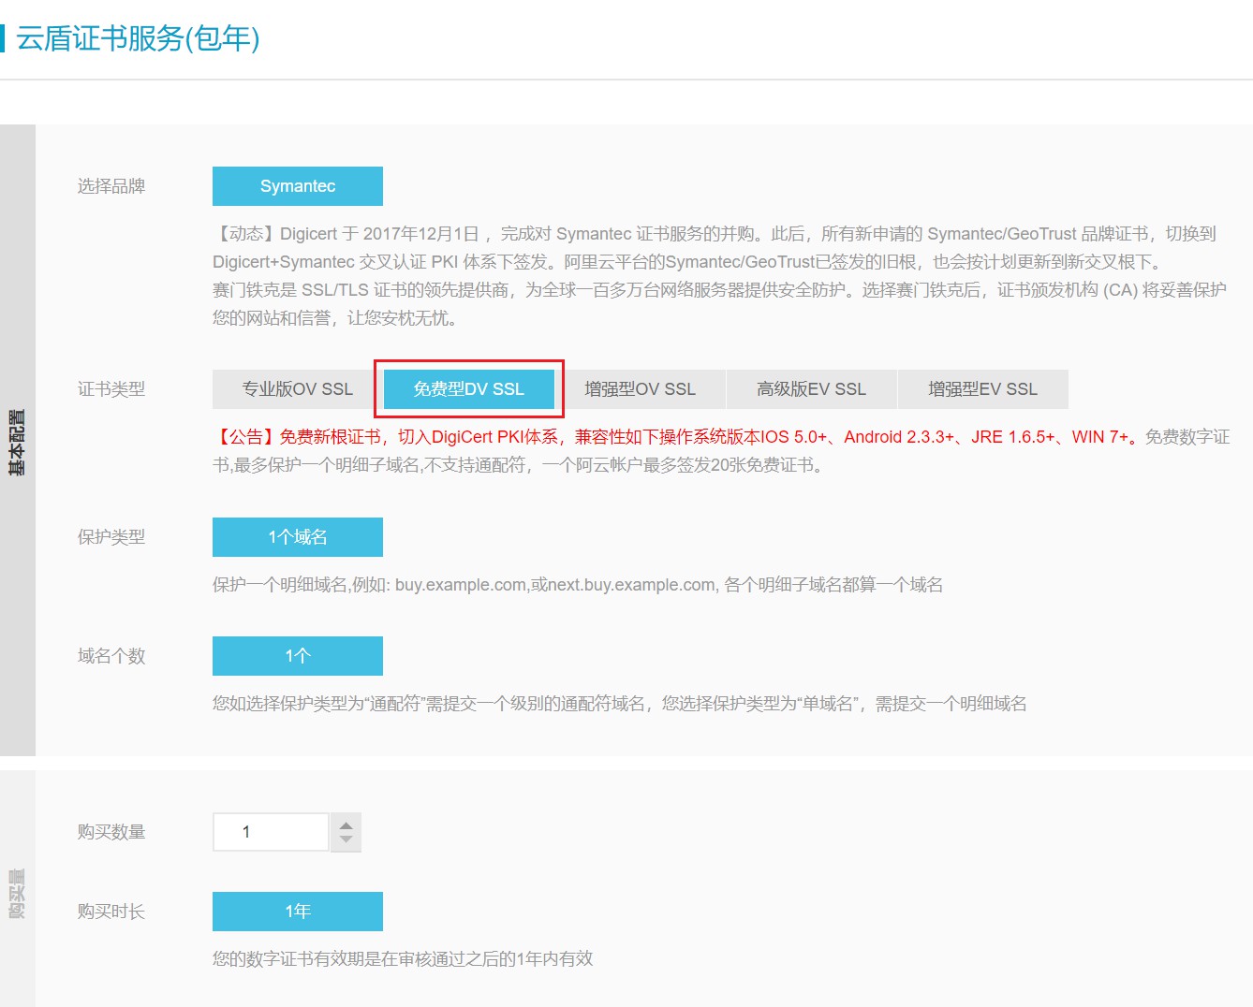Click the 选择品牌 field label
The image size is (1253, 1007).
111,186
